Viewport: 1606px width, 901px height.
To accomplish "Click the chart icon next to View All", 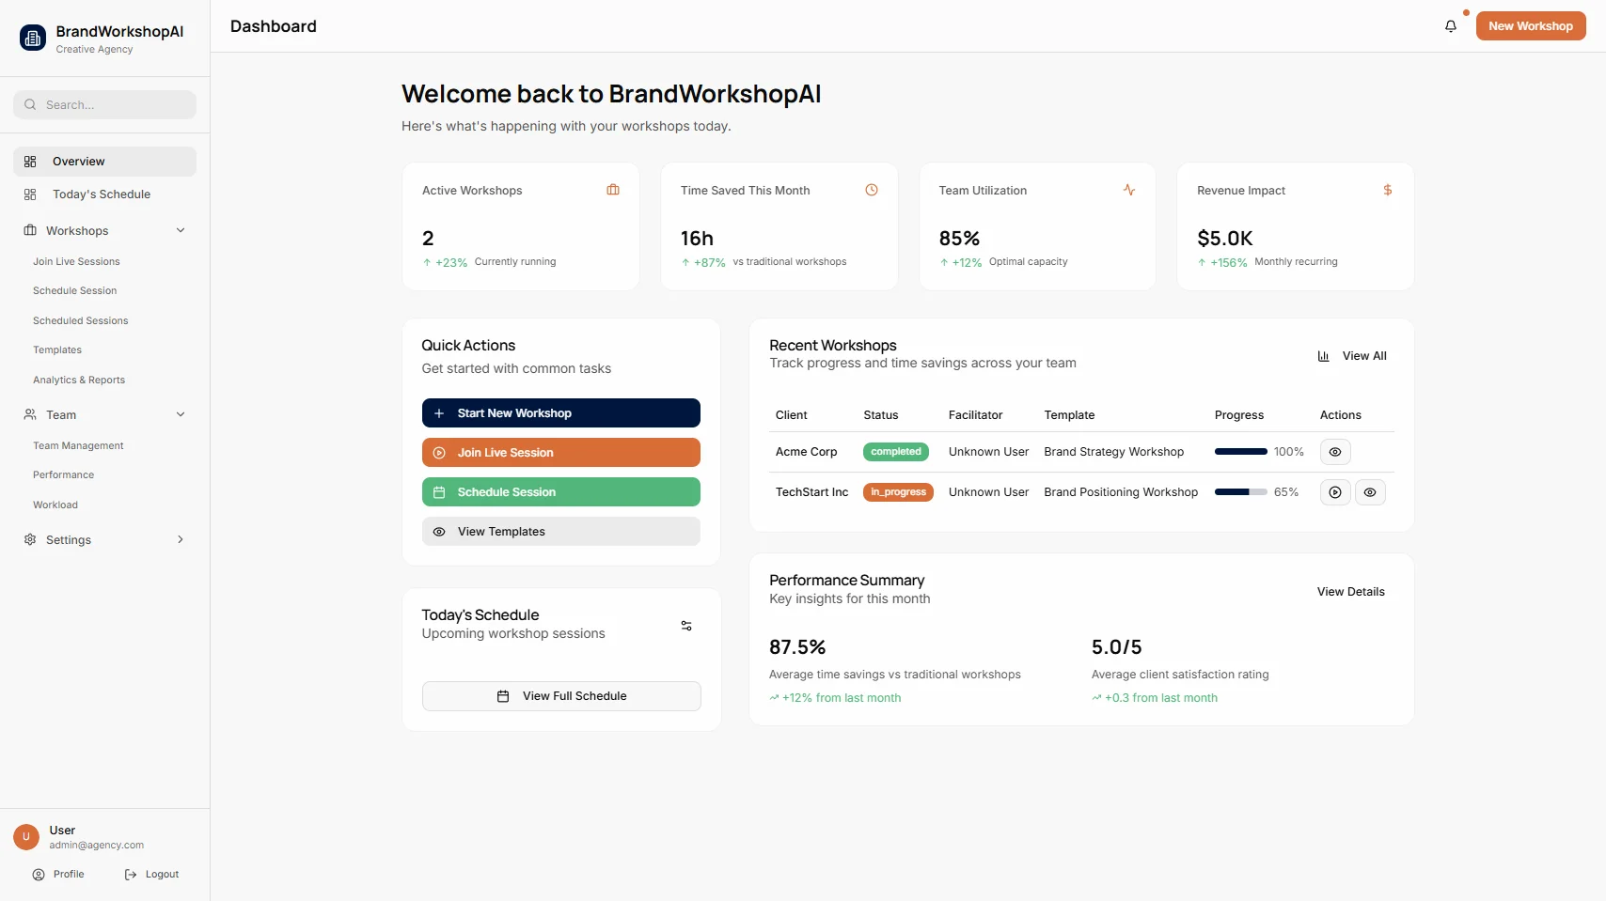I will pos(1323,356).
